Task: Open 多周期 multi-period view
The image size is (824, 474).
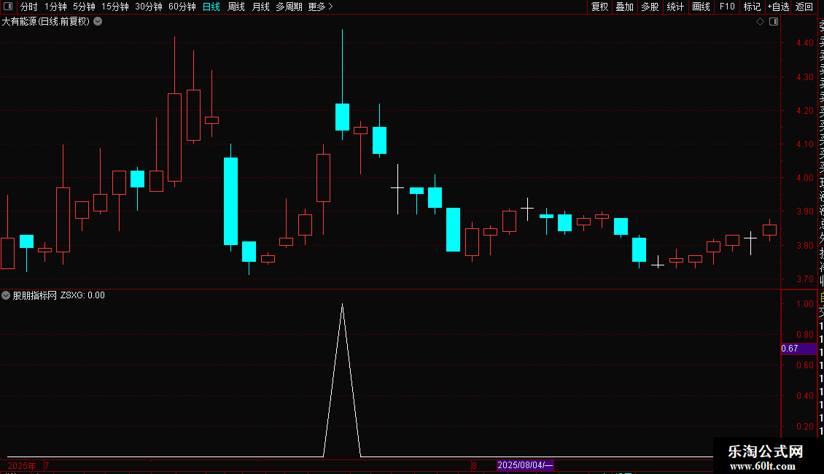Action: coord(289,7)
